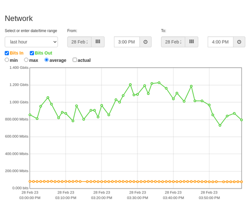
Task: Uncheck the Bits Out checkbox
Action: tap(32, 53)
